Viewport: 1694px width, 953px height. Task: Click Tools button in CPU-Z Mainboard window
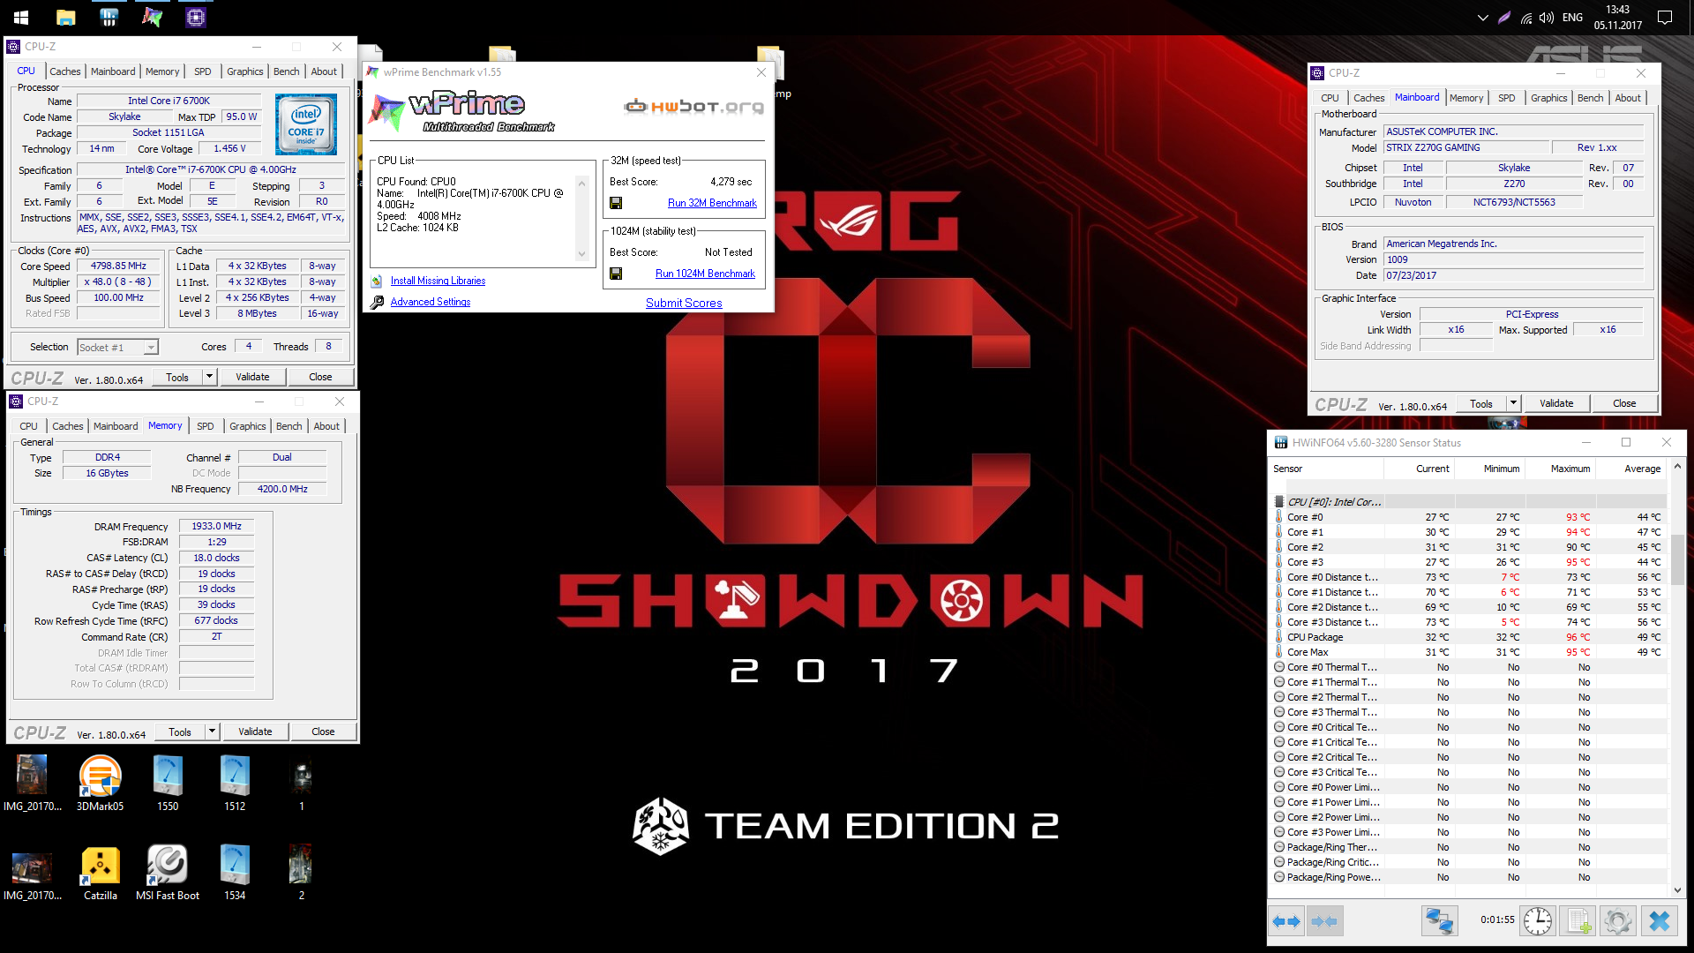coord(1480,403)
